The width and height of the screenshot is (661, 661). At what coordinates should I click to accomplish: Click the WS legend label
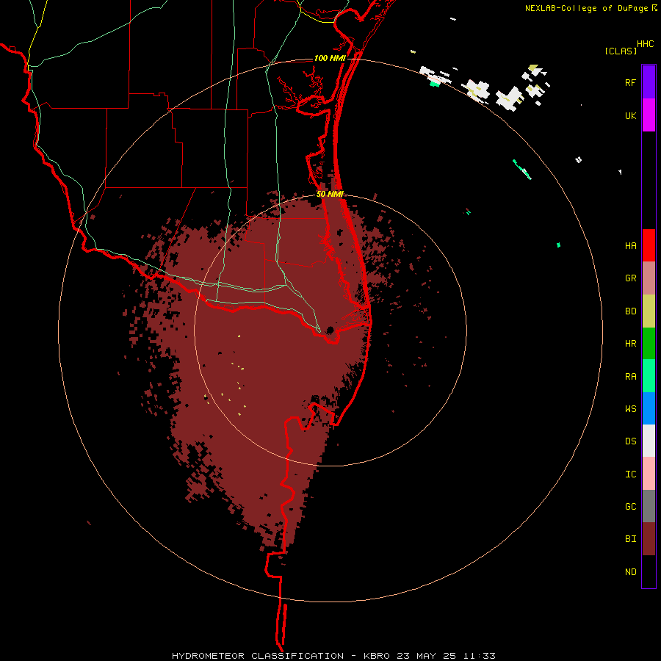[630, 409]
